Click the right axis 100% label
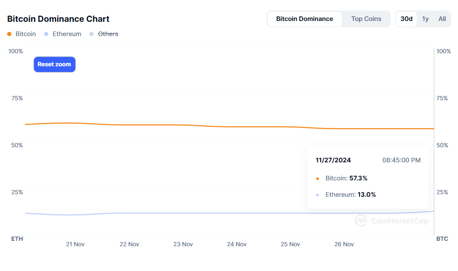Viewport: 458px width, 271px height. (443, 52)
